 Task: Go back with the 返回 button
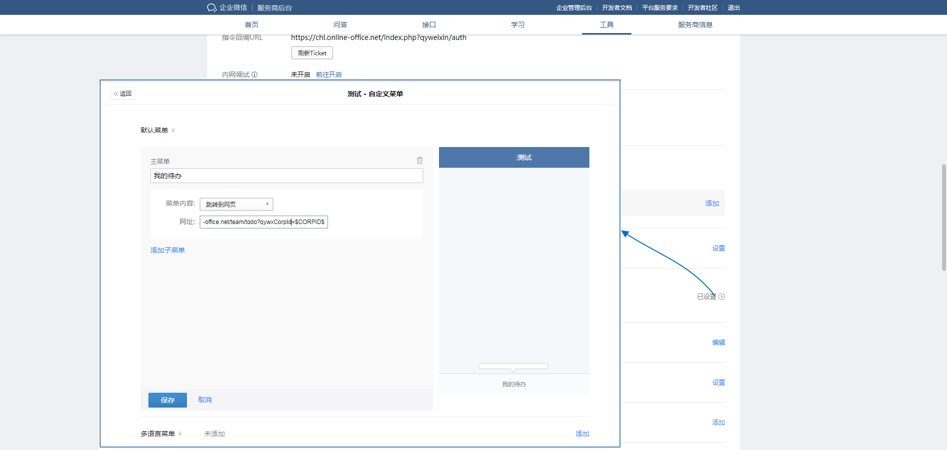coord(123,93)
